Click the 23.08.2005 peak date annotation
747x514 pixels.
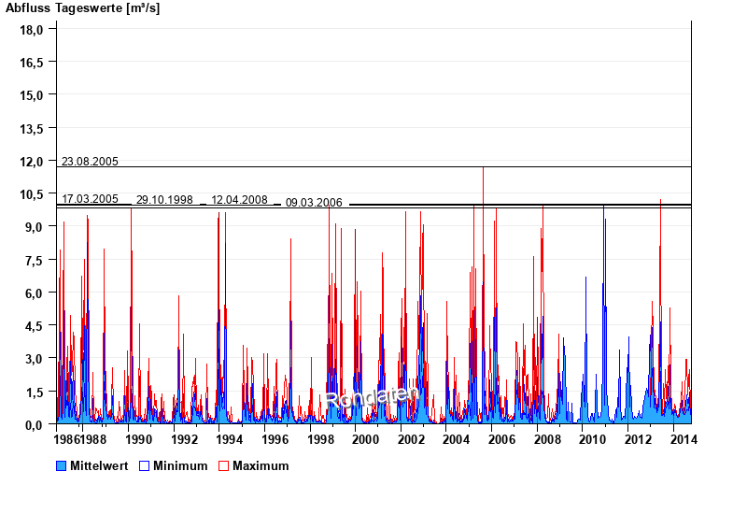click(x=90, y=162)
